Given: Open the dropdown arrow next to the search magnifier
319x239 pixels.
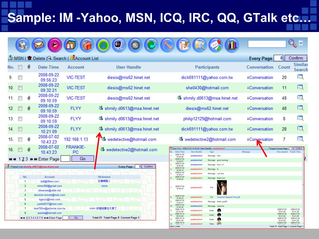Looking at the screenshot, I should click(301, 43).
